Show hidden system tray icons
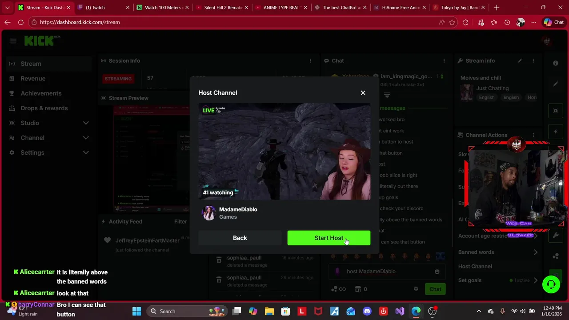The width and height of the screenshot is (569, 320). click(478, 311)
